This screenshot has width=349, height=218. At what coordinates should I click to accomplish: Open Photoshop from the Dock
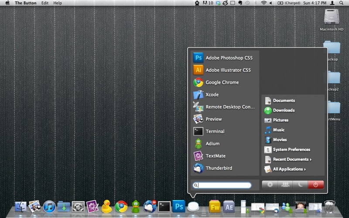[179, 206]
